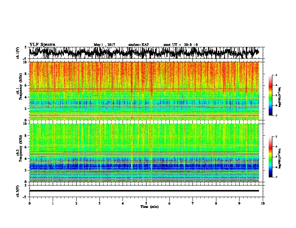Click the ch.1(V) axis label on the top waveform
The width and height of the screenshot is (296, 228).
(x=18, y=53)
